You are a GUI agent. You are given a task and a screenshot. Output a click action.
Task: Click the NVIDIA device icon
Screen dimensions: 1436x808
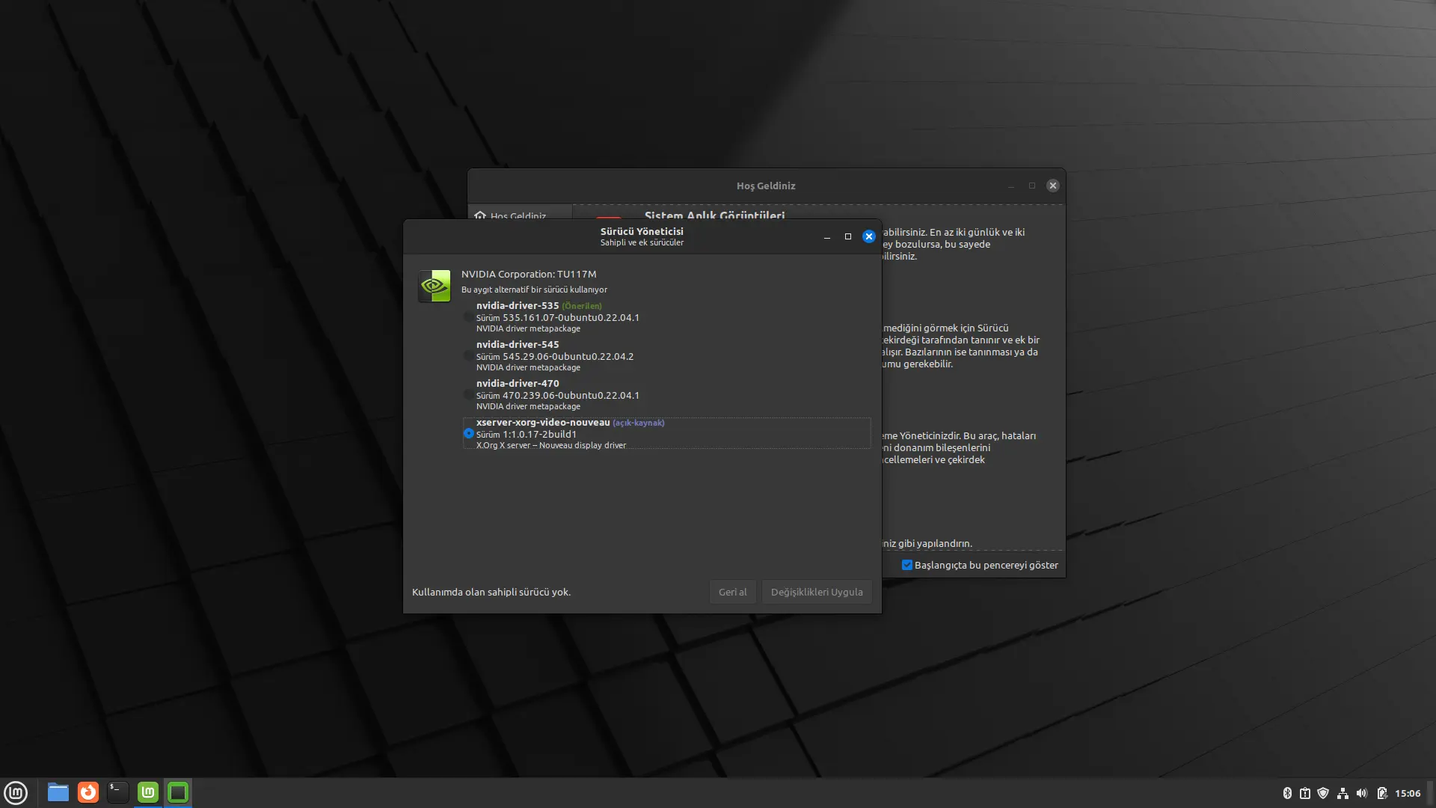(x=435, y=286)
